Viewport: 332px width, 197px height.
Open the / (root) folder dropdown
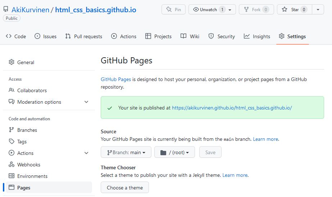174,152
